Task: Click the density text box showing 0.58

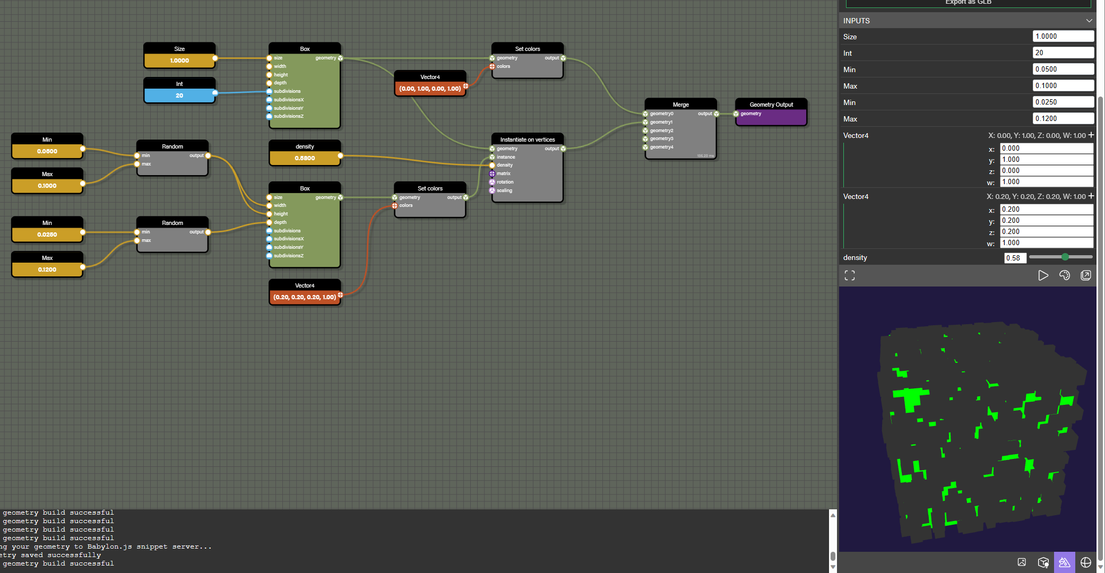Action: (1014, 258)
